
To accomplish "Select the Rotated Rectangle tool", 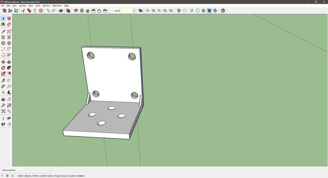I will point(9,37).
